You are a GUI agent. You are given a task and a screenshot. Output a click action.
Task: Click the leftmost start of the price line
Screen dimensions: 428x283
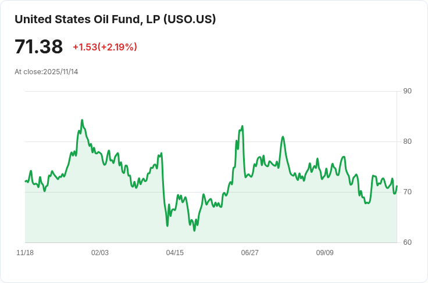point(26,182)
